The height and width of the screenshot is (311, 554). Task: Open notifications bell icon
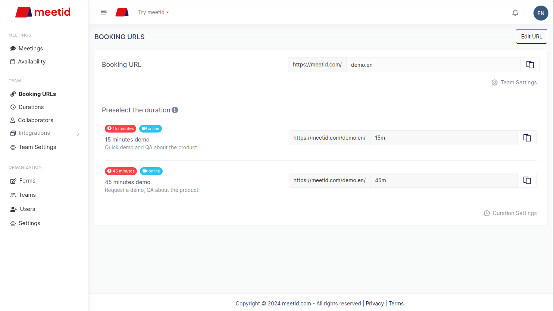tap(515, 13)
